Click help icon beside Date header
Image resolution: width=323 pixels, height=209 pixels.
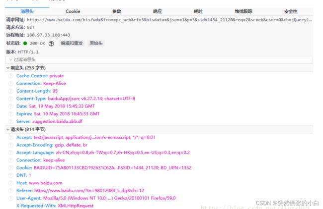(x=10, y=106)
